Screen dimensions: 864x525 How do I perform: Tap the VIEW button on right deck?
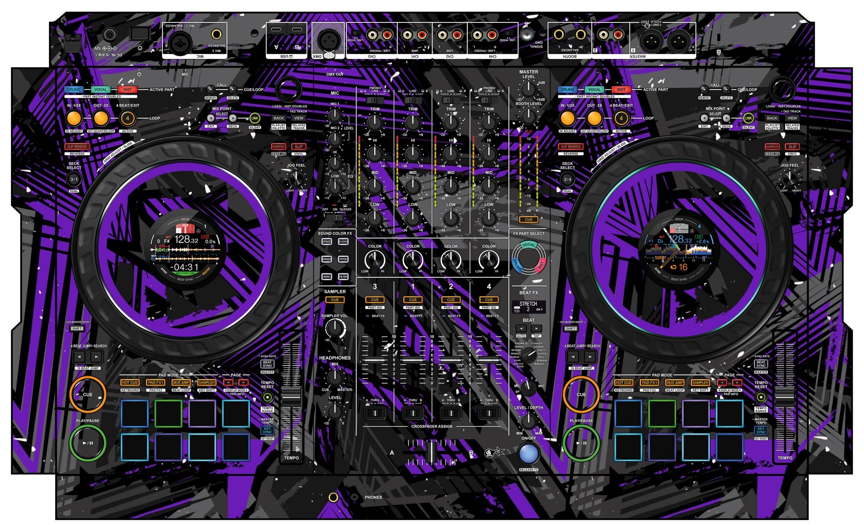tap(792, 118)
